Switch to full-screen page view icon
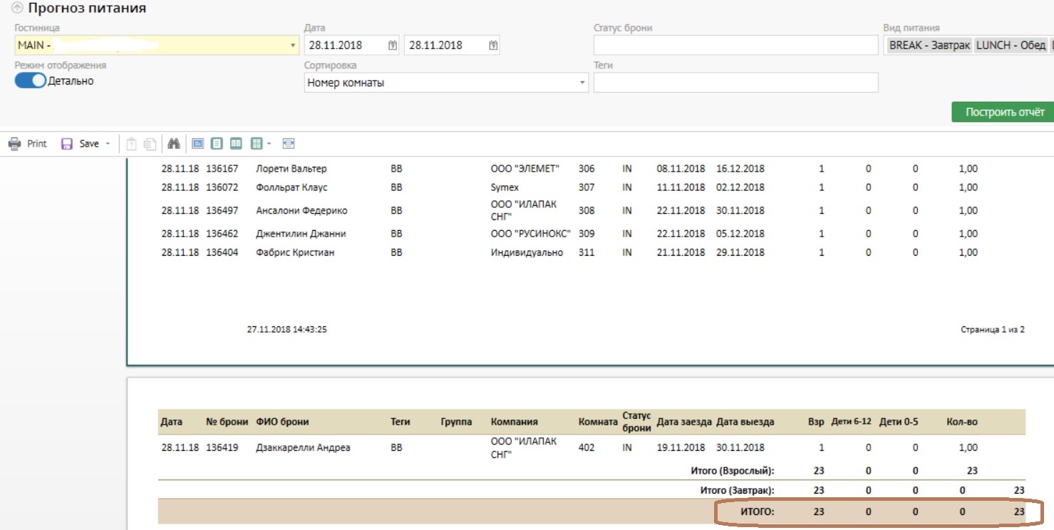Screen dimensions: 1054x530 point(197,144)
